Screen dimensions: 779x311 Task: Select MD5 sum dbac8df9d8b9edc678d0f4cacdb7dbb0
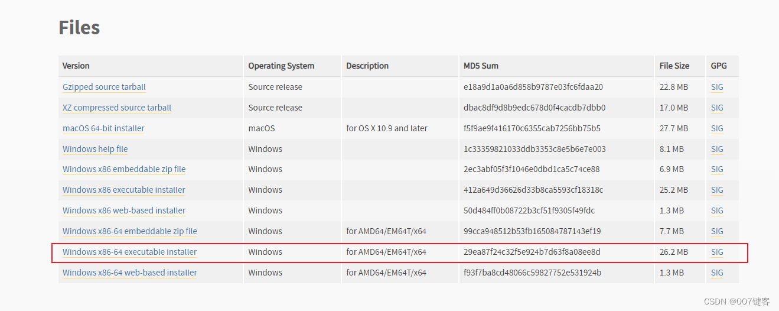(534, 108)
